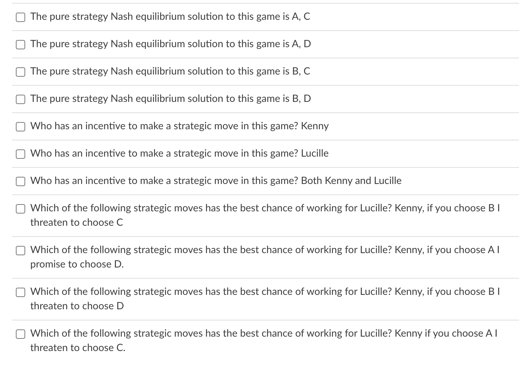Check the 'if you choose B I threaten to choose D' option
Viewport: 519px width, 373px height.
pyautogui.click(x=21, y=292)
